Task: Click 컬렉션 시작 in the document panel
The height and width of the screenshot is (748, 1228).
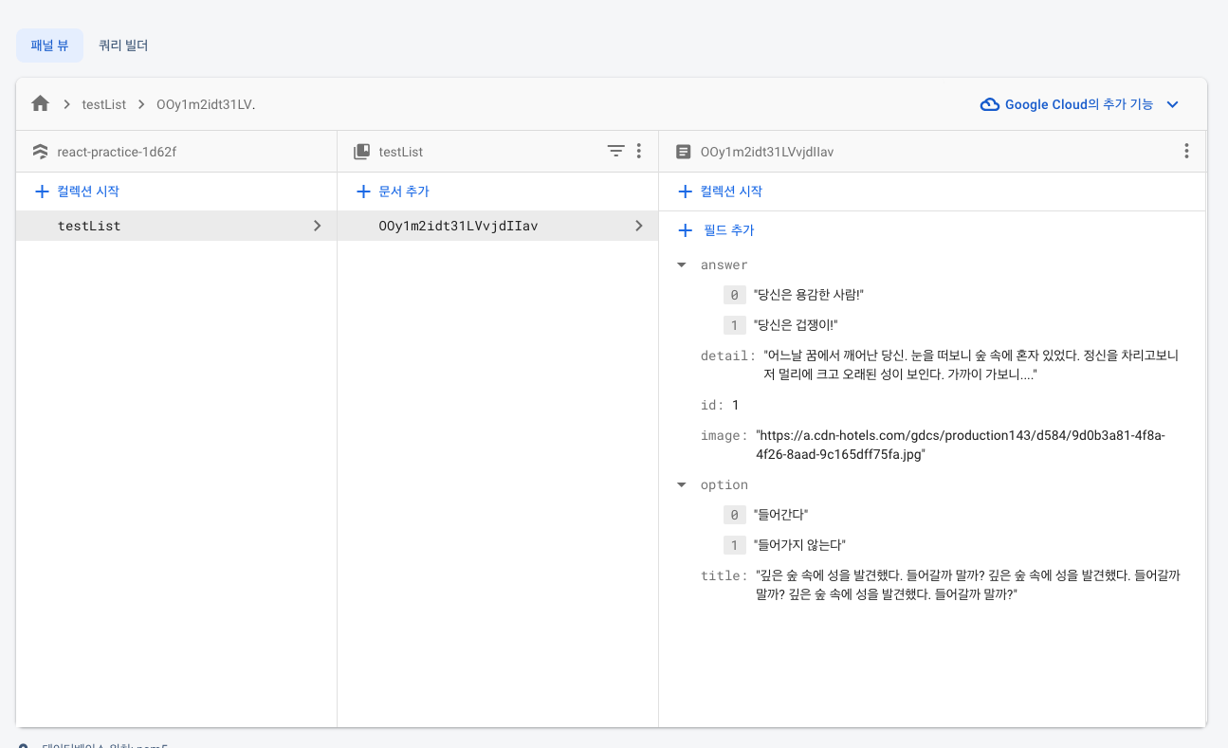Action: [731, 192]
